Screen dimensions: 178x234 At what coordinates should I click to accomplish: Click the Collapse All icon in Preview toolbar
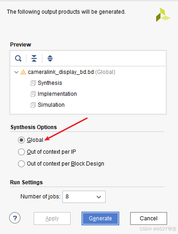pos(34,58)
